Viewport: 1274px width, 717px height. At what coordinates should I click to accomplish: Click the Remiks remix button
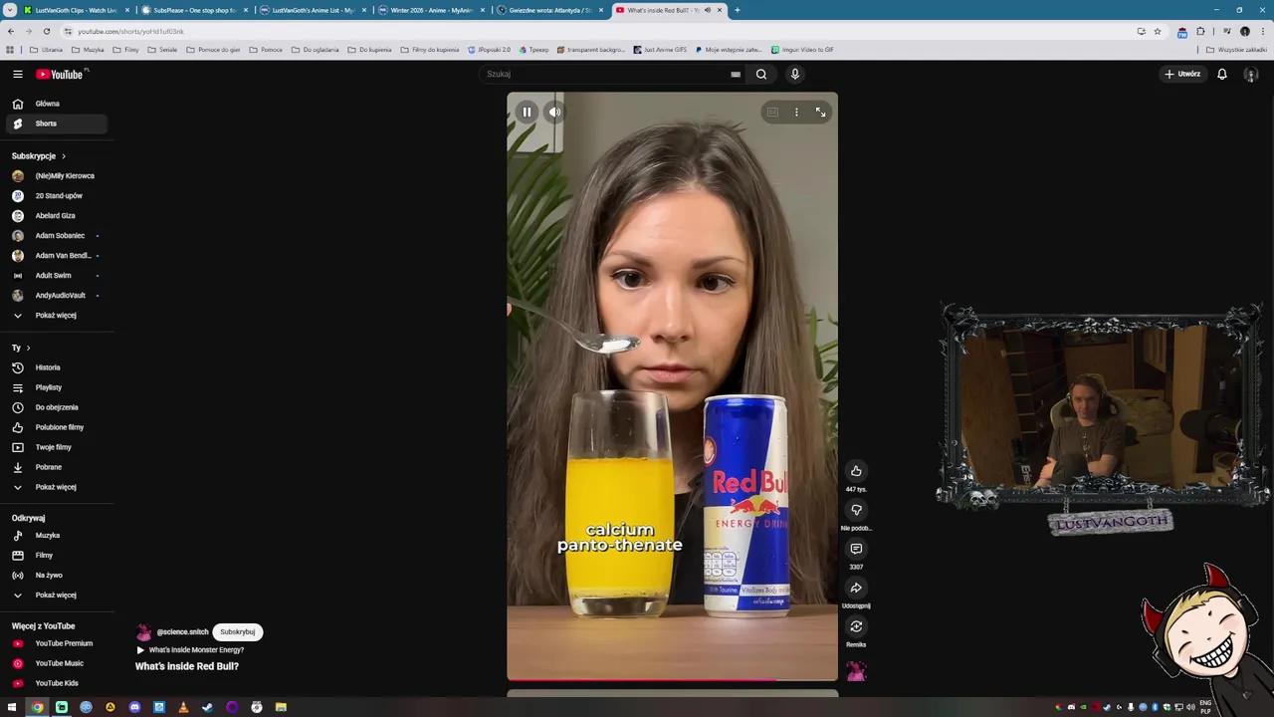click(856, 626)
